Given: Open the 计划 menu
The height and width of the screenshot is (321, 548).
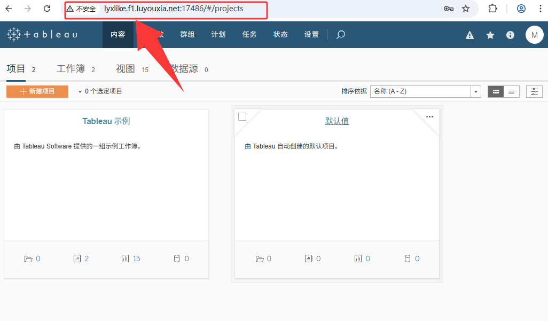Looking at the screenshot, I should pyautogui.click(x=218, y=34).
